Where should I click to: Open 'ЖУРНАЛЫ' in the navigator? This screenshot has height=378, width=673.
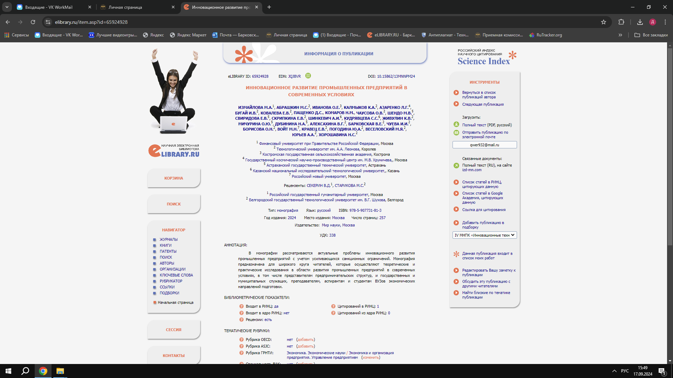coord(169,239)
